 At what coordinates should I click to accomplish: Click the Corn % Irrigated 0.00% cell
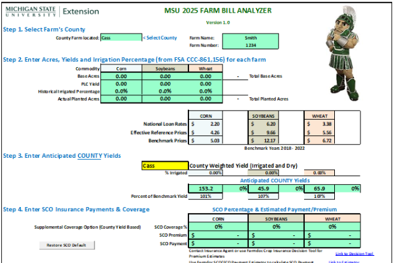point(206,173)
